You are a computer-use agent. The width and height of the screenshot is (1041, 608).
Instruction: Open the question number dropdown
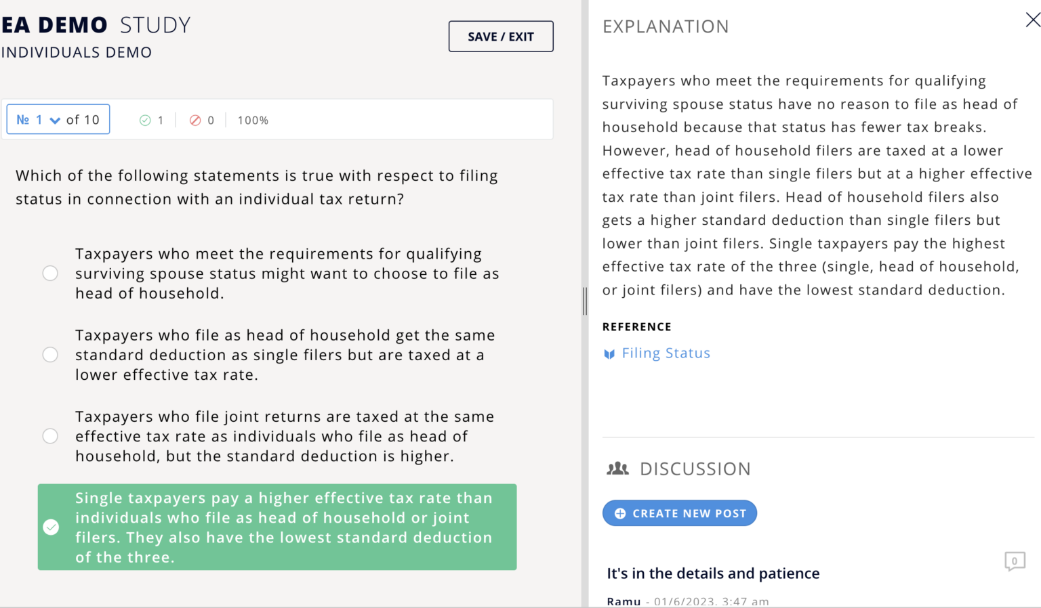pyautogui.click(x=54, y=119)
